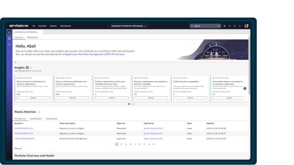Open the Workspaces menu
The width and height of the screenshot is (294, 165).
(x=65, y=26)
